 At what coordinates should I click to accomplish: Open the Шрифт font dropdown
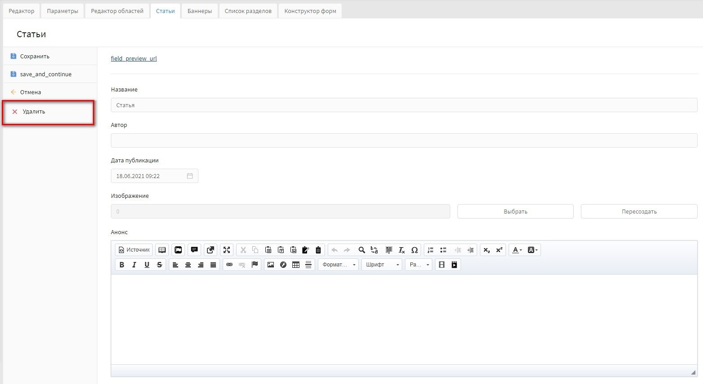pos(382,265)
